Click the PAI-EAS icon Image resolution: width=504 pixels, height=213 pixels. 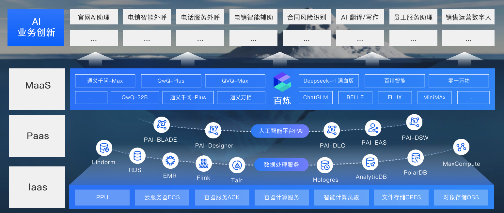click(x=373, y=128)
